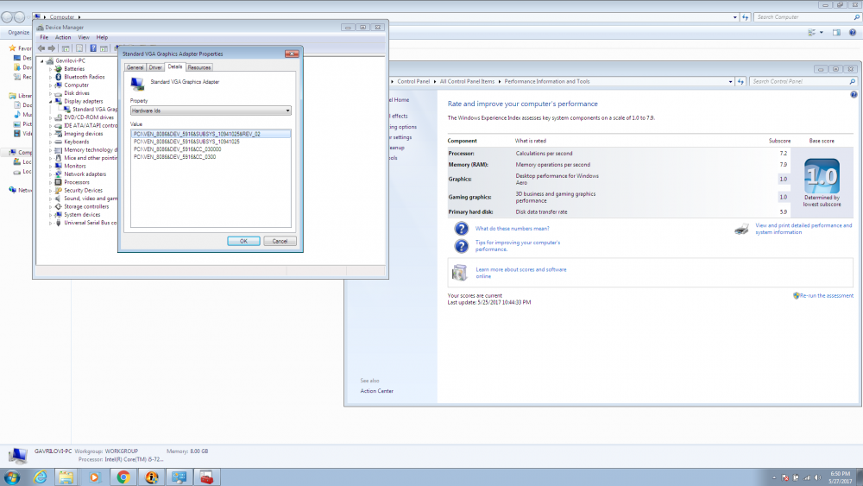
Task: Select Standard VGA Graphics Adapter tree item
Action: point(91,110)
